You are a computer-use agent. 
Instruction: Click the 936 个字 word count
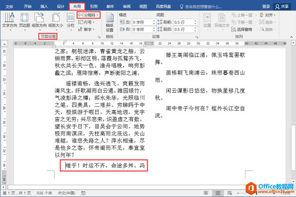coord(44,193)
